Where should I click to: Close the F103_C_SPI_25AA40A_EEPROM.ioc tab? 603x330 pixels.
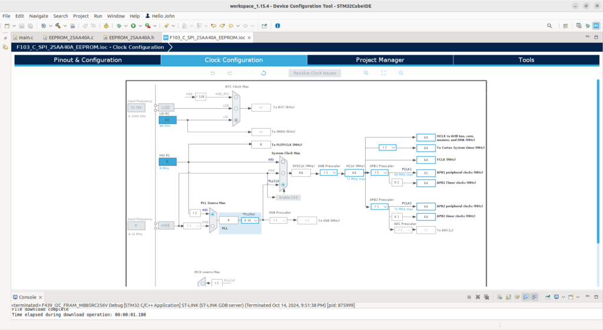point(249,38)
